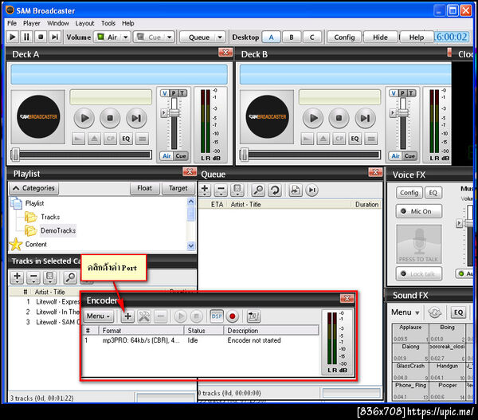Configure the encoder with tools icon
The height and width of the screenshot is (420, 478).
coord(144,316)
